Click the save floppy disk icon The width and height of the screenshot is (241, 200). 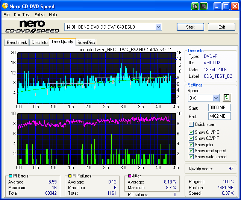point(203,6)
